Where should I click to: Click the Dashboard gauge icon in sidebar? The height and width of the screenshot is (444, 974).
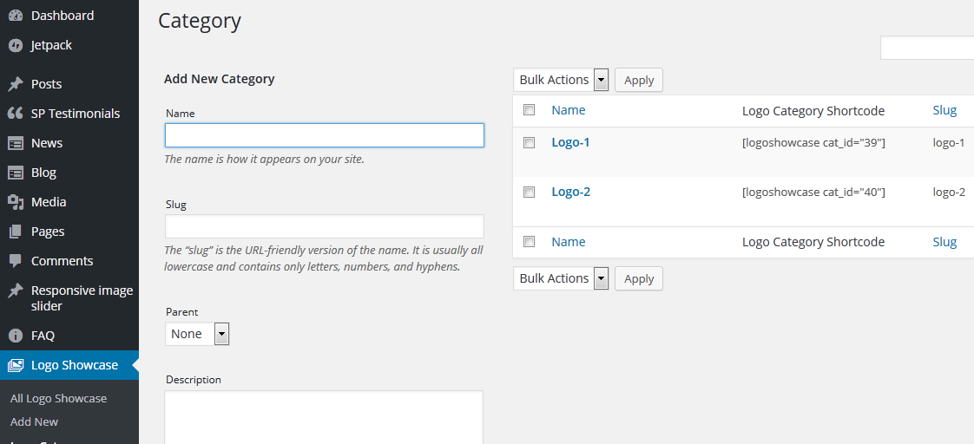click(x=16, y=16)
